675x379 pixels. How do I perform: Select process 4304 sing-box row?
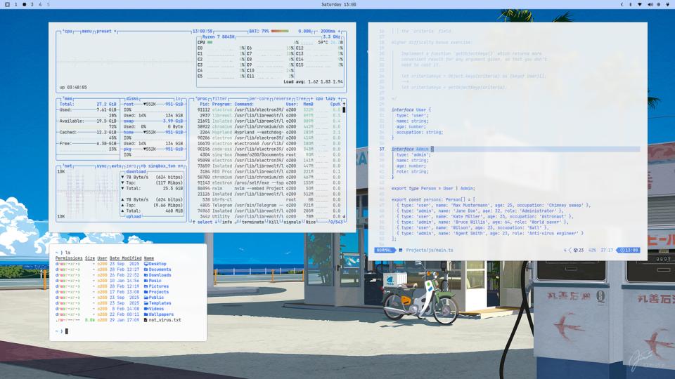[x=269, y=154]
